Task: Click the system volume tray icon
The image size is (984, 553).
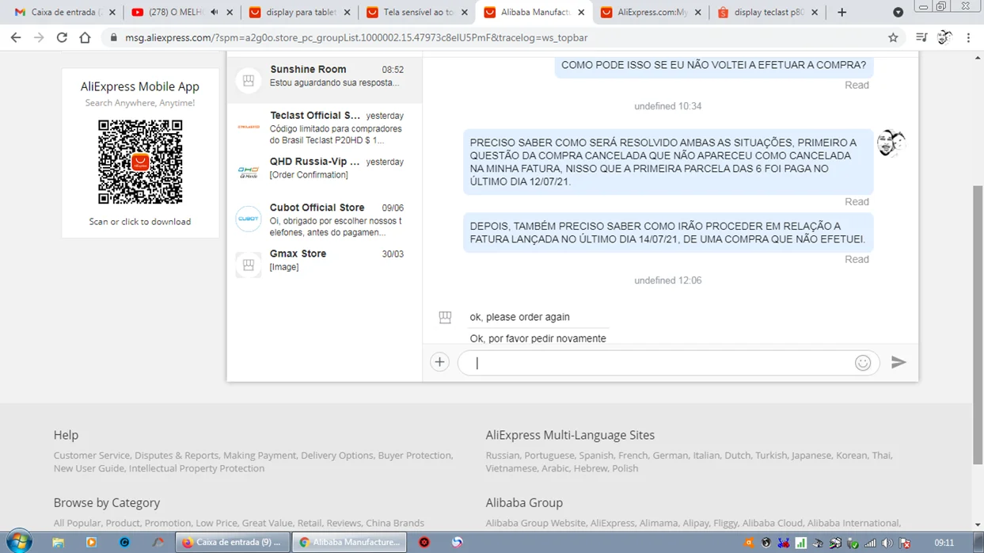Action: point(887,543)
